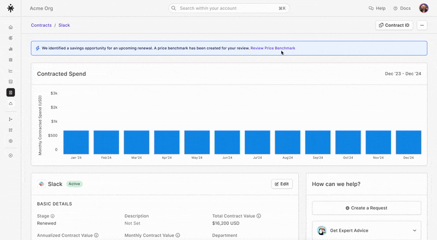Open the user avatar profile menu
This screenshot has height=240, width=437.
(x=424, y=8)
